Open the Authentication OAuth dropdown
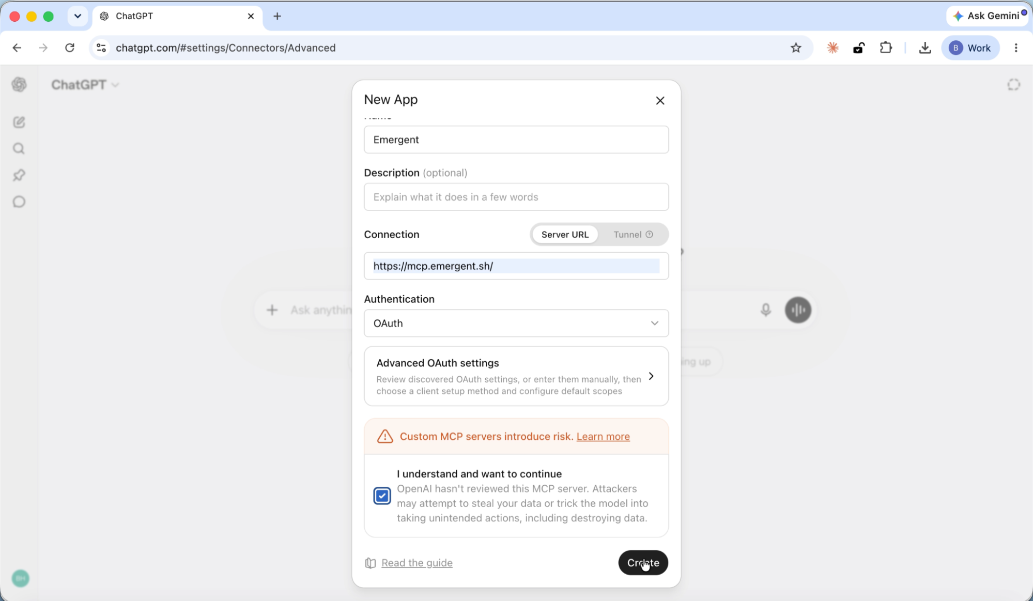The image size is (1033, 601). pyautogui.click(x=516, y=323)
